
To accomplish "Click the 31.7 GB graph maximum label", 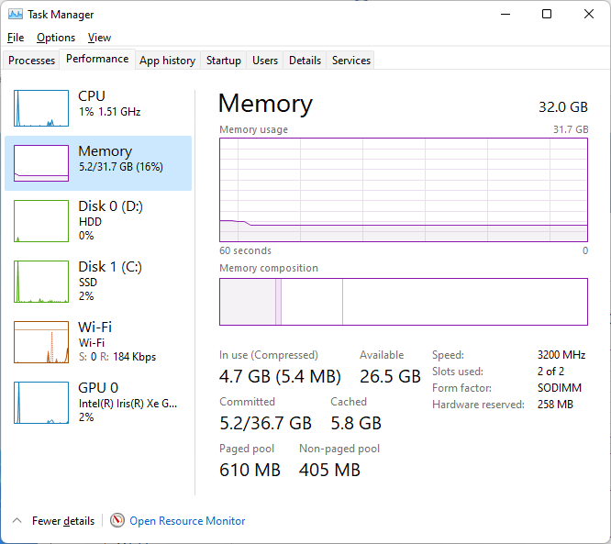I will pos(571,129).
